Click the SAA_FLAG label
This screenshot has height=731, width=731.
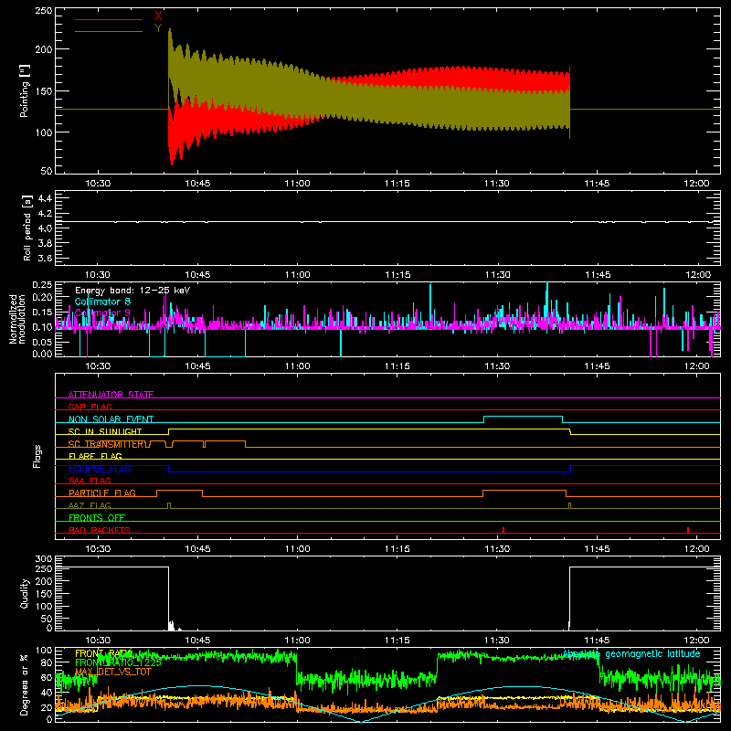tap(90, 481)
